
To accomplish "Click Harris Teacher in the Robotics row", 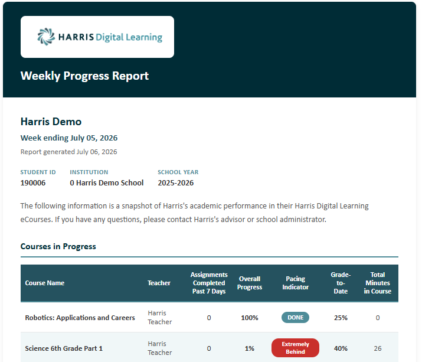I will (x=159, y=318).
